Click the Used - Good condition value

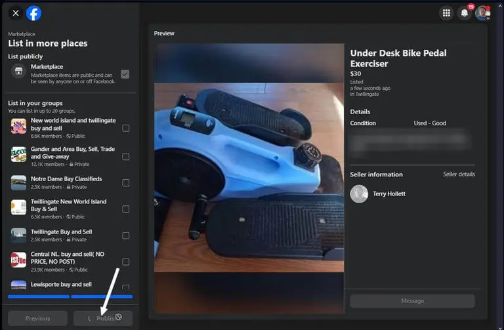[430, 123]
